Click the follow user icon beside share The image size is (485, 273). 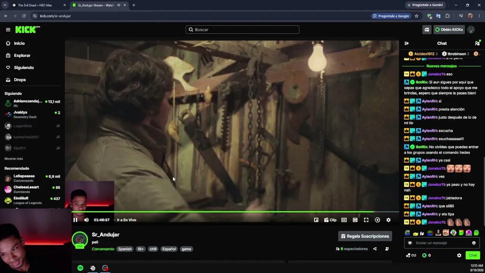pos(387,249)
